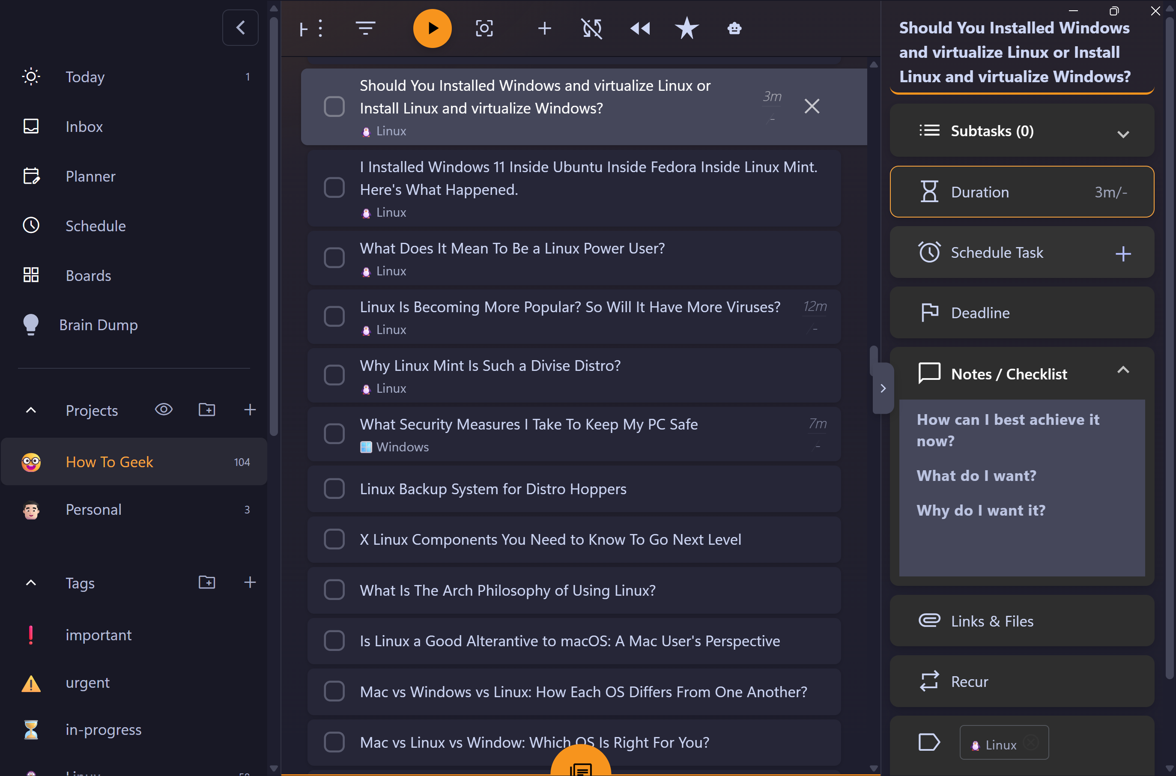This screenshot has height=776, width=1176.
Task: Check off 'What Is The Arch Philosophy' task
Action: (334, 590)
